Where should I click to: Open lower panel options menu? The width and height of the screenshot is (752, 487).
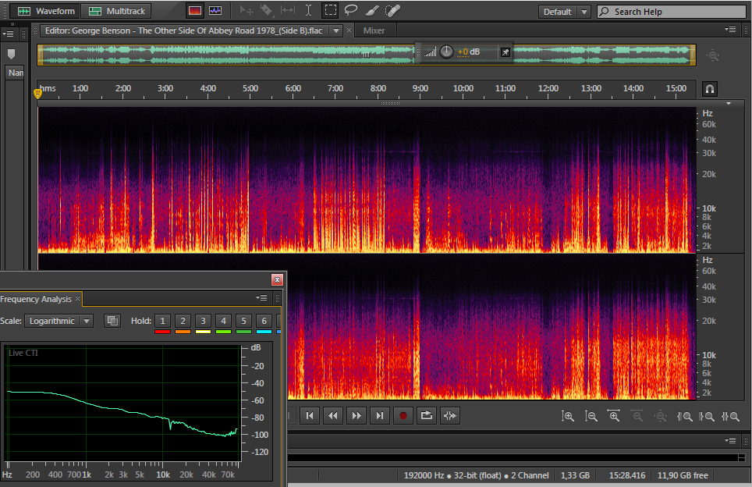730,440
